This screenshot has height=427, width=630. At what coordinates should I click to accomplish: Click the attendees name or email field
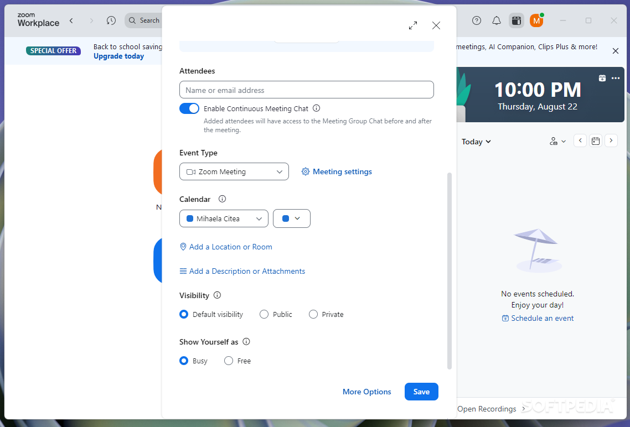(x=307, y=90)
